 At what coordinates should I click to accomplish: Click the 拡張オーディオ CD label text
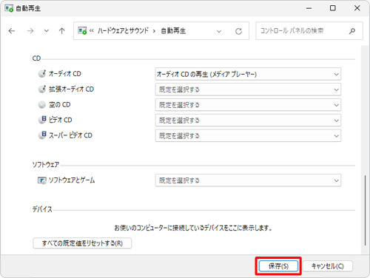(x=71, y=89)
